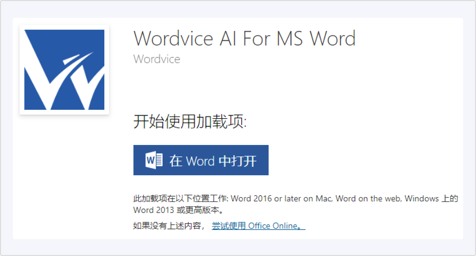Click the Wordvice square brand badge
476x256 pixels.
click(64, 69)
